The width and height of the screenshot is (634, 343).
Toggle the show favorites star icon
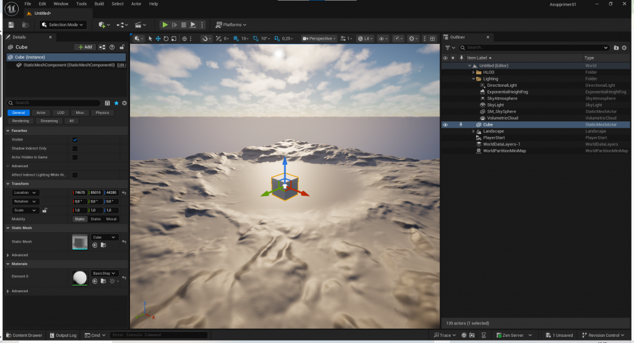tap(116, 103)
